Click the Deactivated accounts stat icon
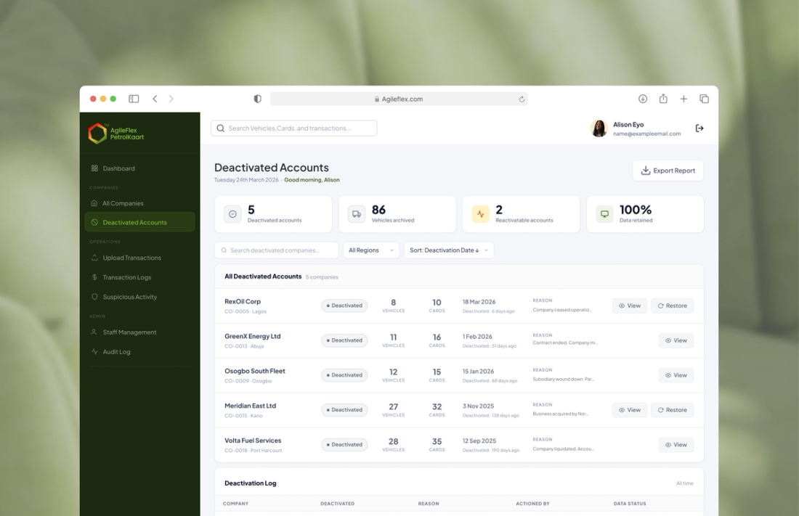799x516 pixels. click(x=232, y=214)
